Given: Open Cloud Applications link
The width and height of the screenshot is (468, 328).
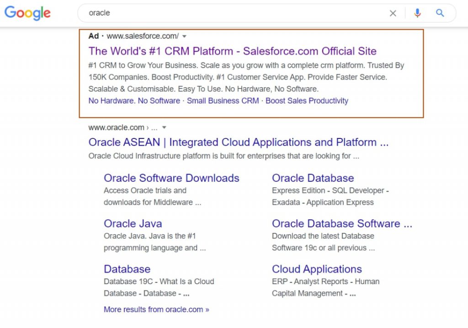Looking at the screenshot, I should click(317, 269).
